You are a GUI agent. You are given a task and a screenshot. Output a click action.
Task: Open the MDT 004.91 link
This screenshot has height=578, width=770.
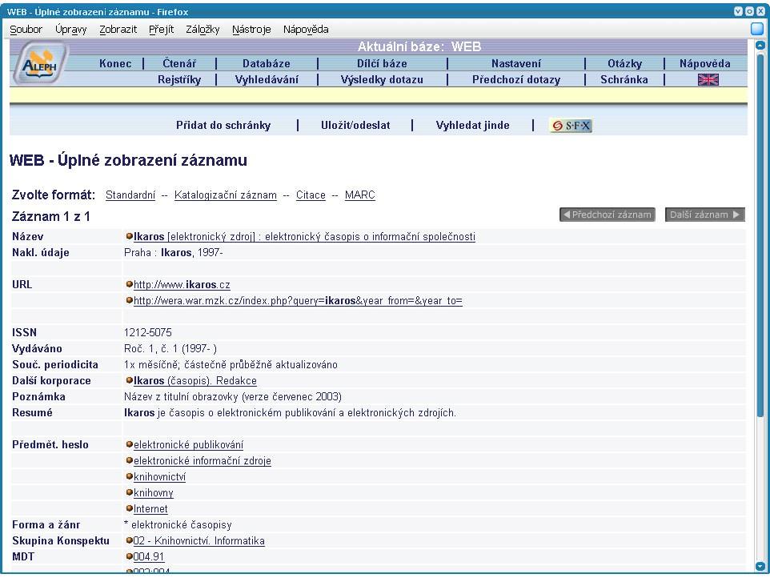[149, 557]
